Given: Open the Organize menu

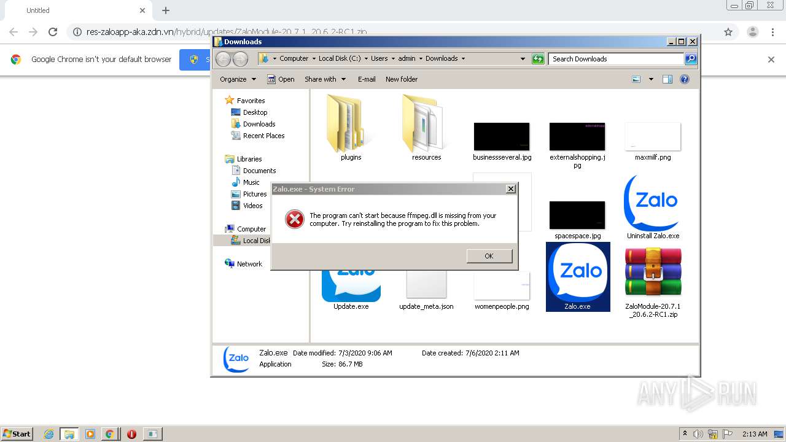Looking at the screenshot, I should (238, 79).
